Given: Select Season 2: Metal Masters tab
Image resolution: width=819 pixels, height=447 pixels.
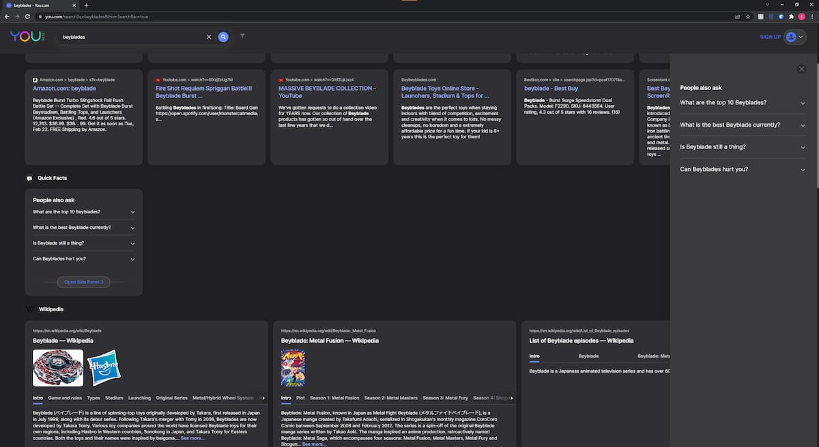Looking at the screenshot, I should (391, 398).
